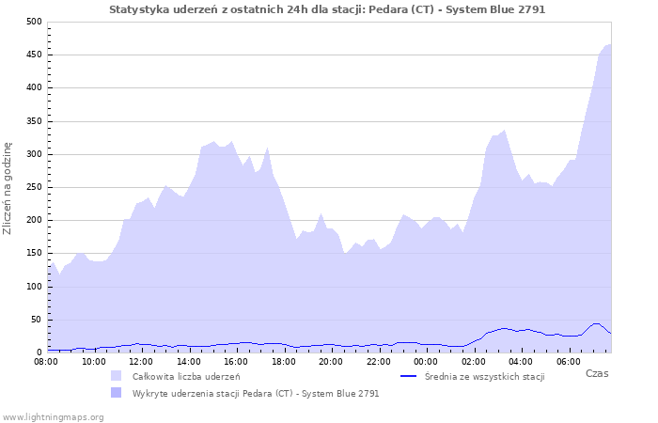Click the y-axis value 300
This screenshot has width=658, height=423.
[x=34, y=154]
